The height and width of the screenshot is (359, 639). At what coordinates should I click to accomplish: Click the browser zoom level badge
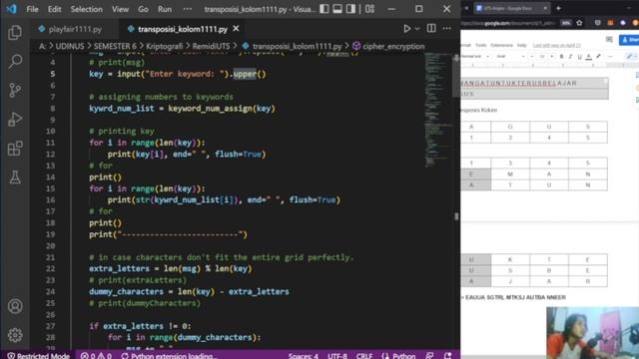[x=566, y=23]
